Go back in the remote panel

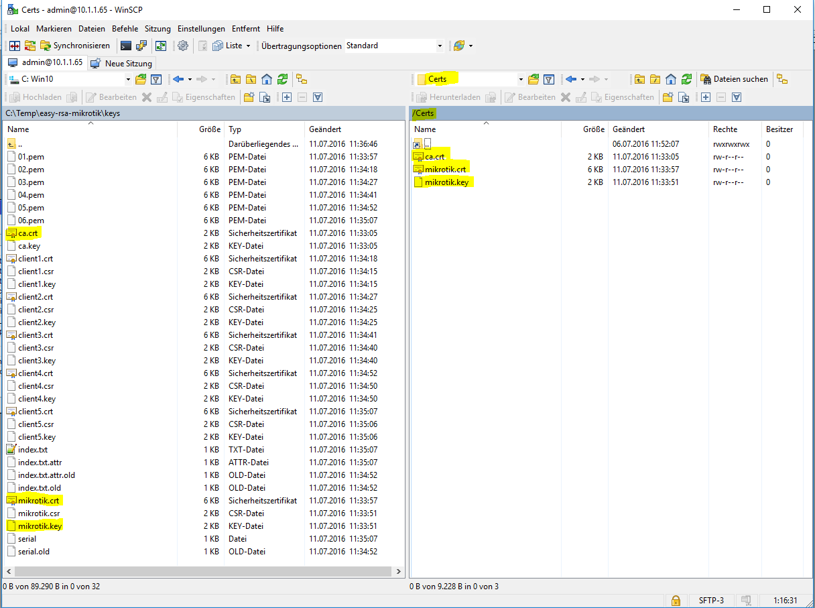click(x=570, y=79)
